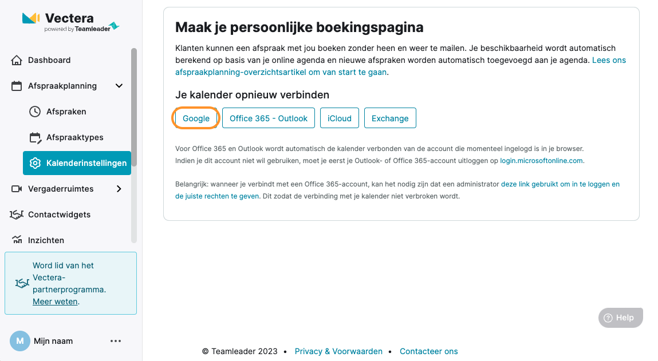Image resolution: width=658 pixels, height=361 pixels.
Task: Click the Contactwidgets handshake icon
Action: click(x=17, y=215)
